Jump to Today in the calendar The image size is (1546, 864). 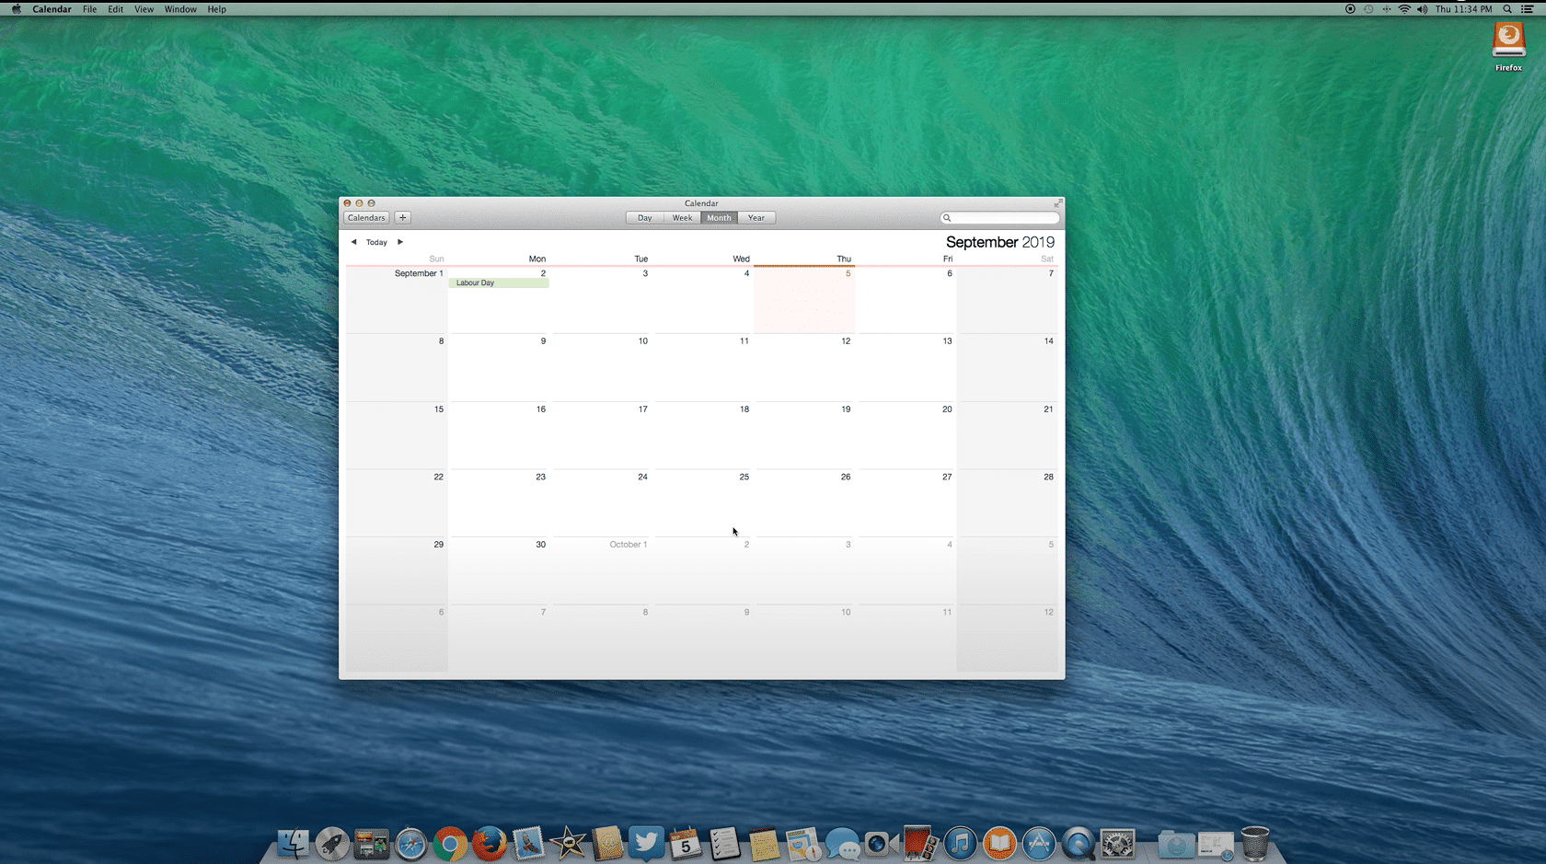tap(376, 242)
